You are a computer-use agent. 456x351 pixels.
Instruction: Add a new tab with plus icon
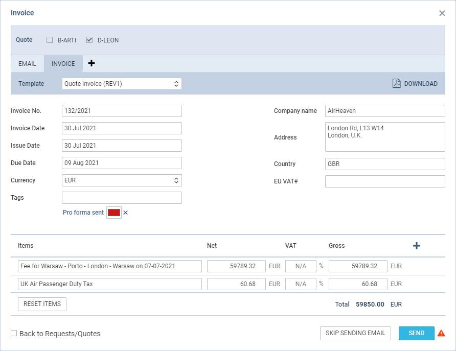(x=92, y=63)
